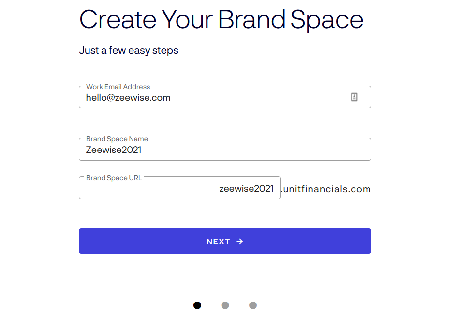458x318 pixels.
Task: Click the Create Your Brand Space heading
Action: click(221, 19)
